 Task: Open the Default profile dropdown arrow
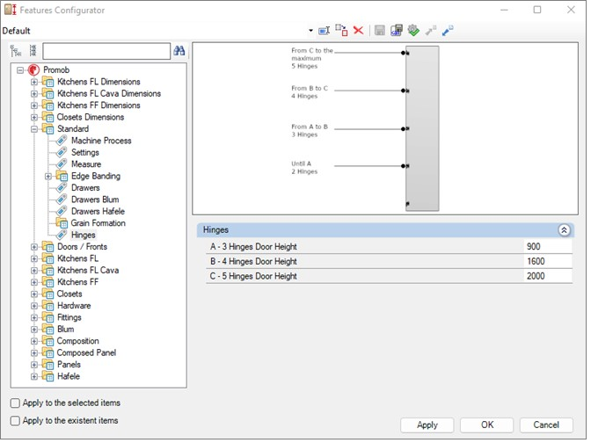(x=310, y=31)
